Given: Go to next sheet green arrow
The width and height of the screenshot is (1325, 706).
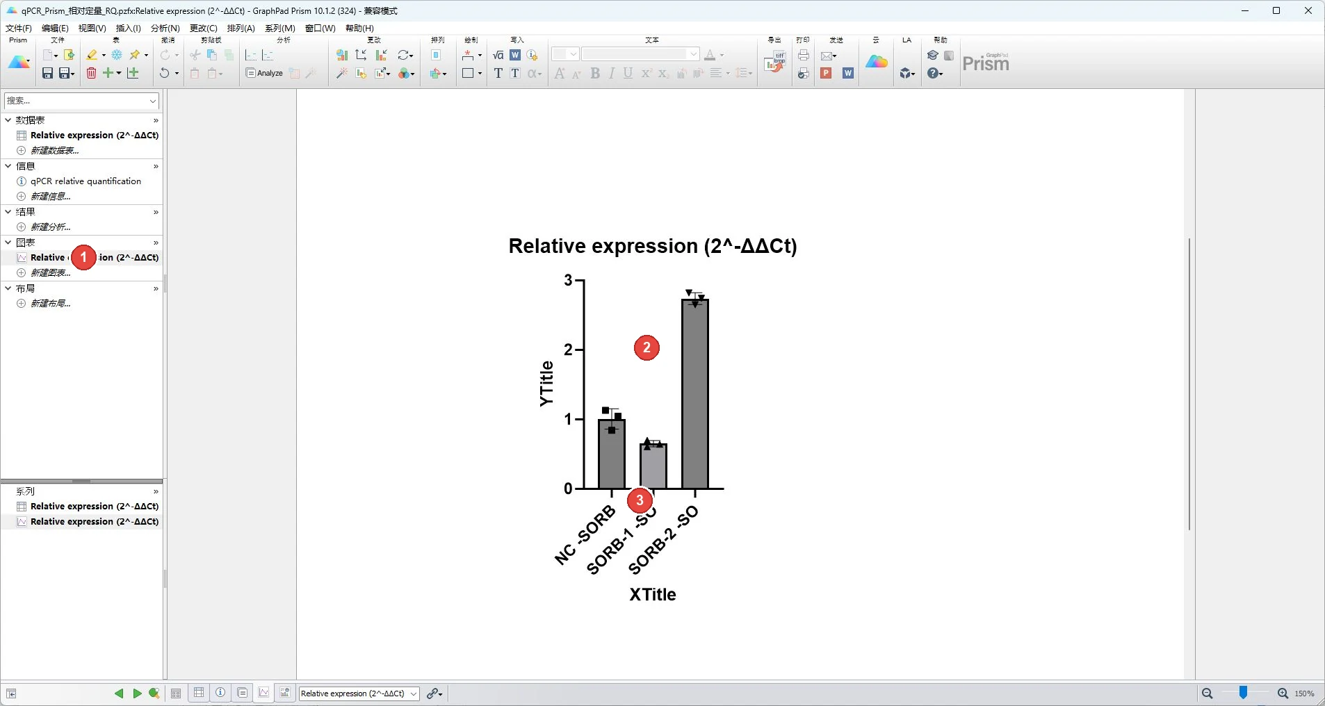Looking at the screenshot, I should click(137, 693).
